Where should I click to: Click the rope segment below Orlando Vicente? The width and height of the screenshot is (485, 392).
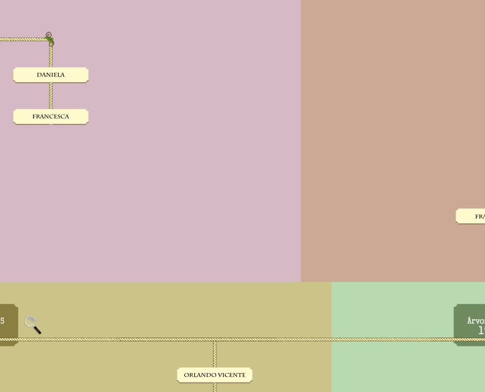[x=215, y=388]
